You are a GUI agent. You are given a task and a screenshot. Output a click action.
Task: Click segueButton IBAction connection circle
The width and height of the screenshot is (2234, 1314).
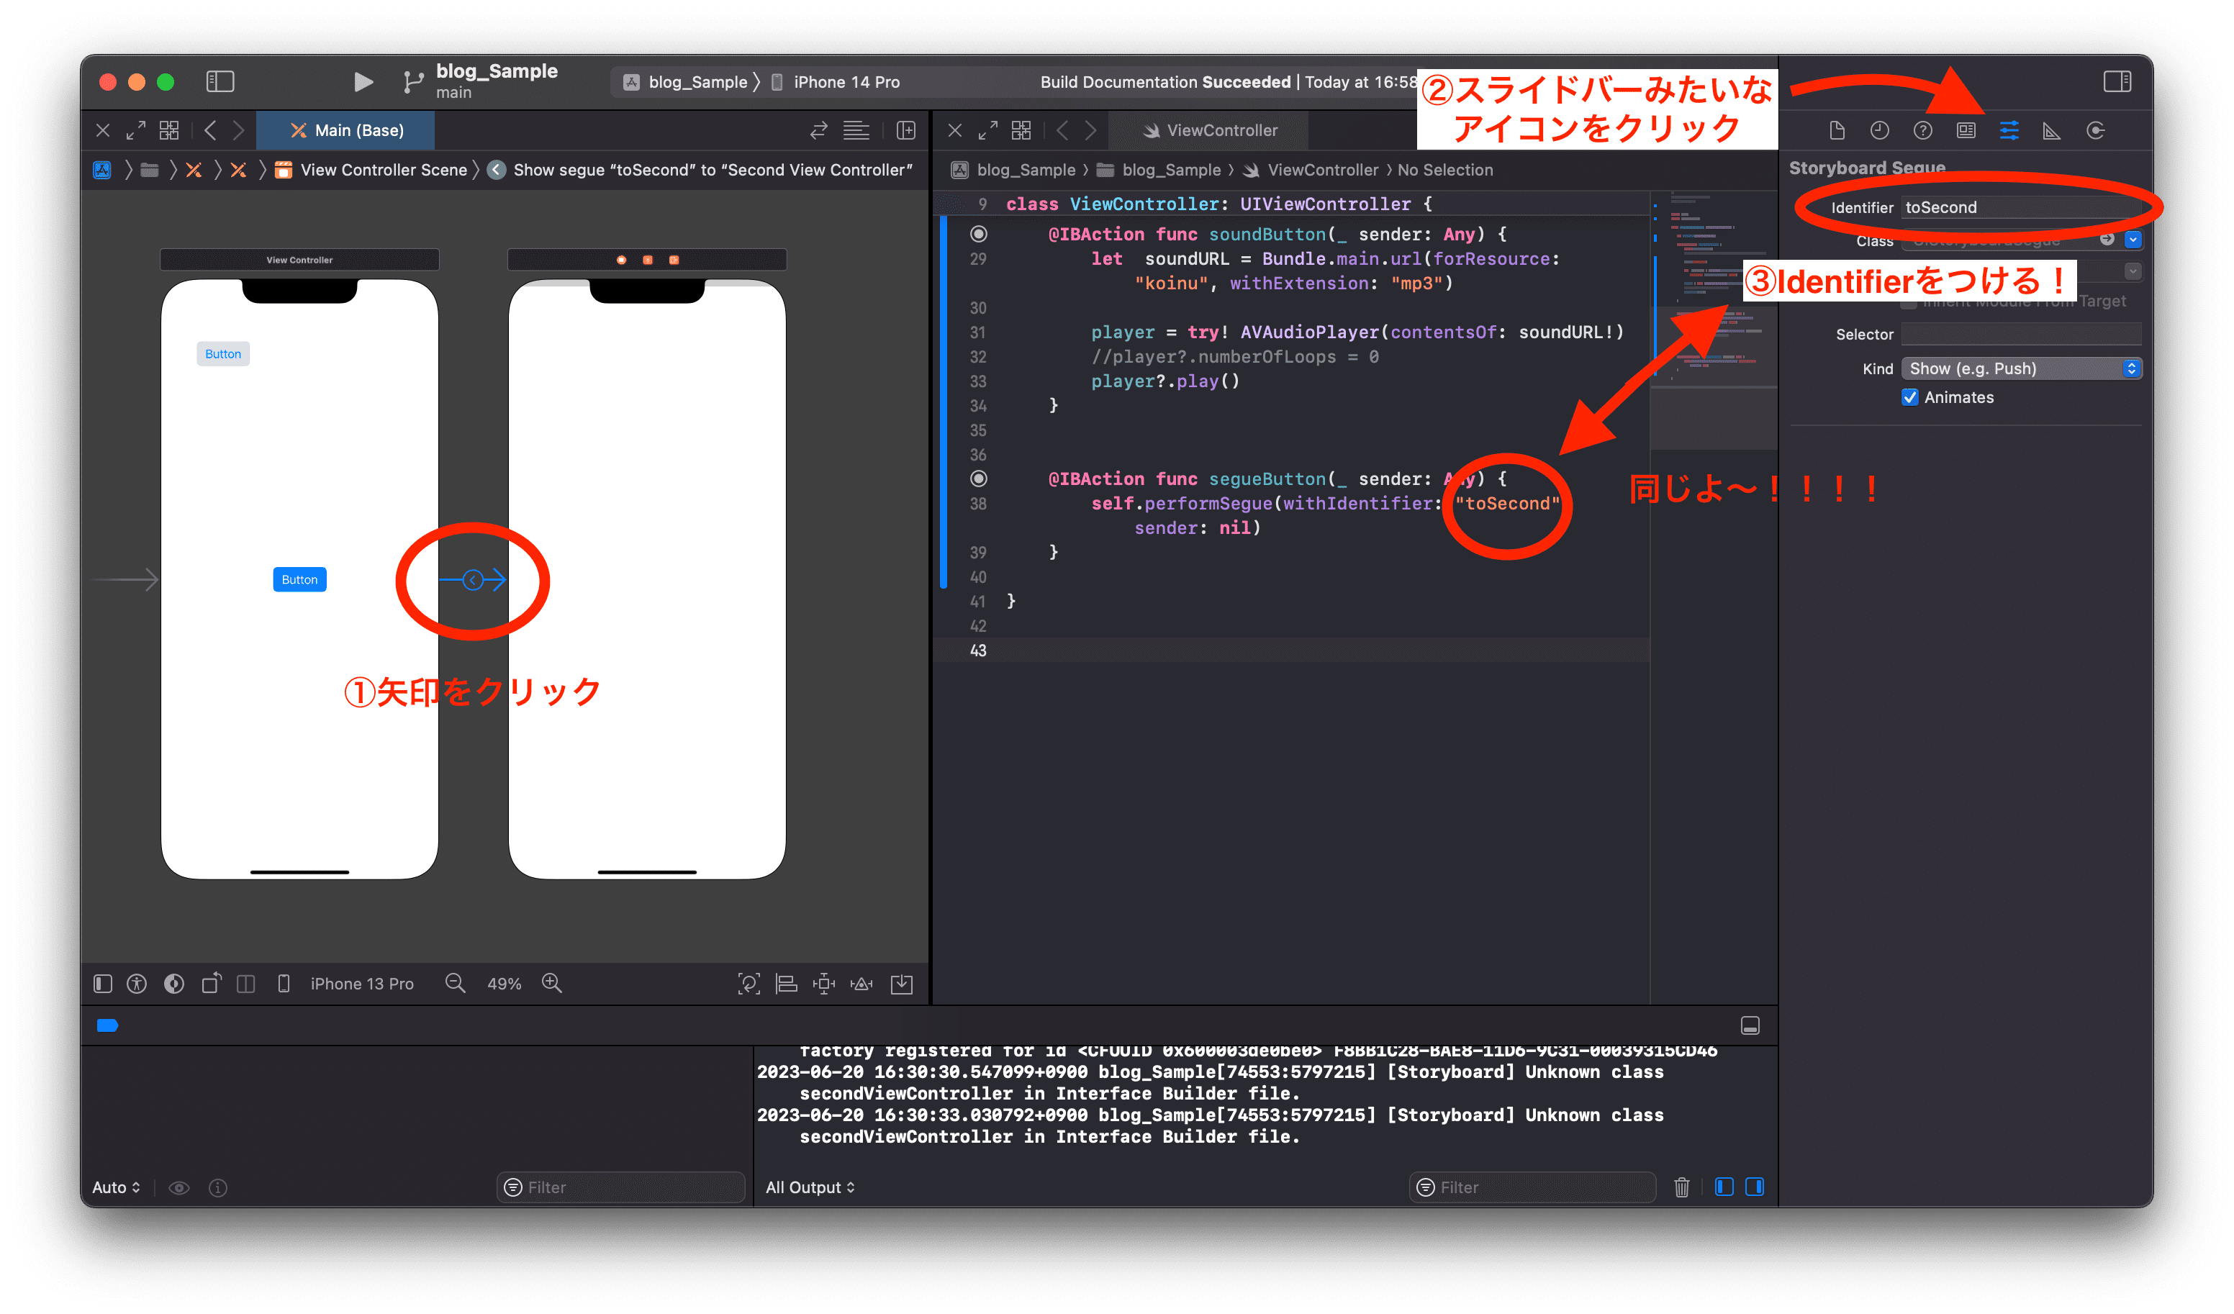[x=978, y=479]
